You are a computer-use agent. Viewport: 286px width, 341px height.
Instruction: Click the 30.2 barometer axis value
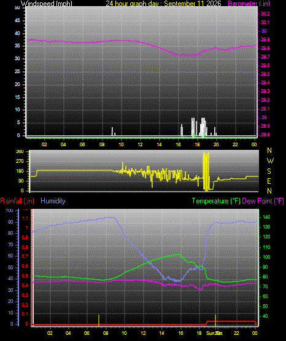click(x=265, y=14)
